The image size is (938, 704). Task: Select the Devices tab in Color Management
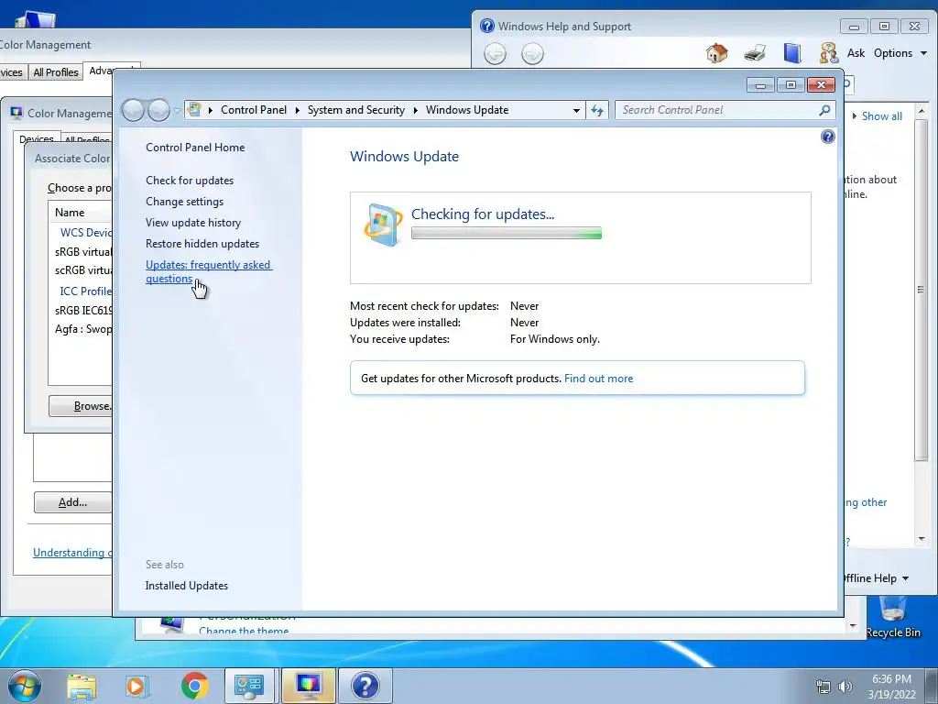tap(37, 138)
